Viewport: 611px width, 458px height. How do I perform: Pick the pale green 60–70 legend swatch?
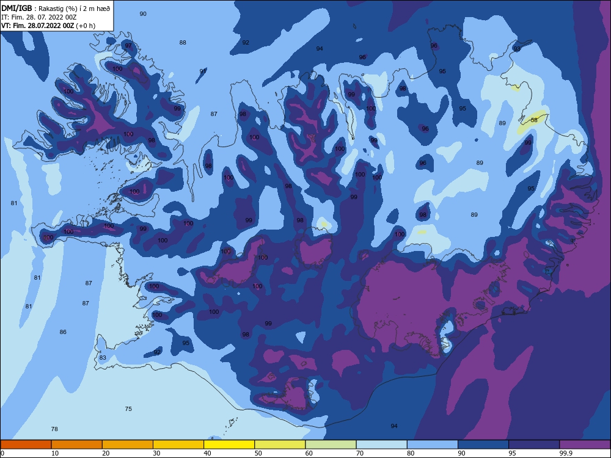(x=331, y=445)
